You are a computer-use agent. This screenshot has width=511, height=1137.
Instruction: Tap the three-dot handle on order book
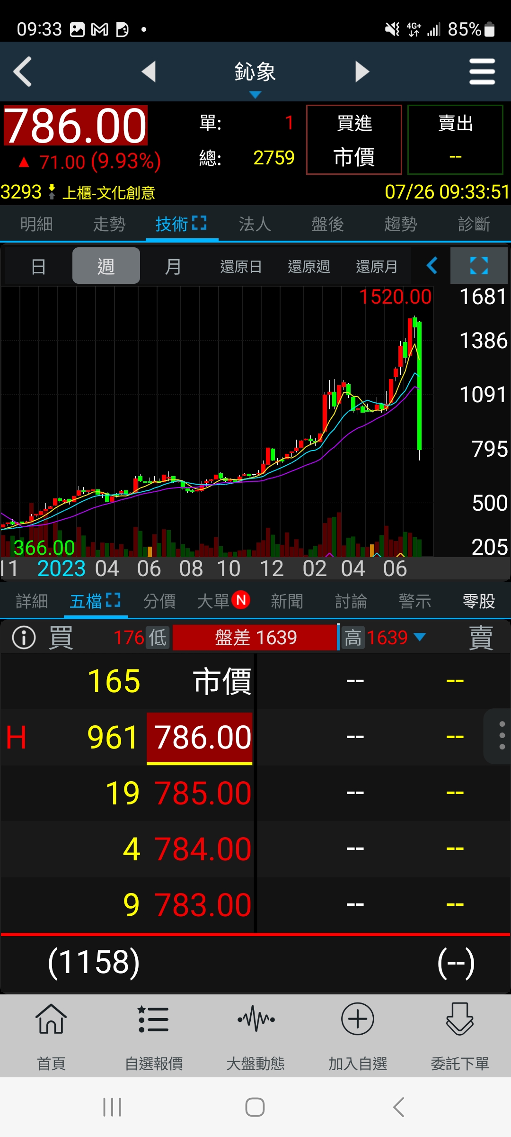501,736
